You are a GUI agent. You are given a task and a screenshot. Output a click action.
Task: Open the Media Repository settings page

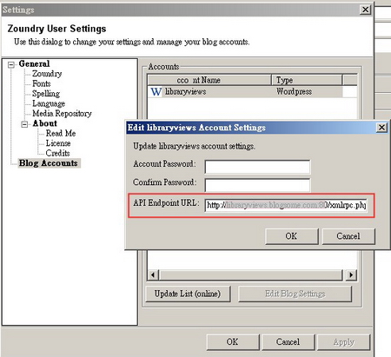coord(62,113)
